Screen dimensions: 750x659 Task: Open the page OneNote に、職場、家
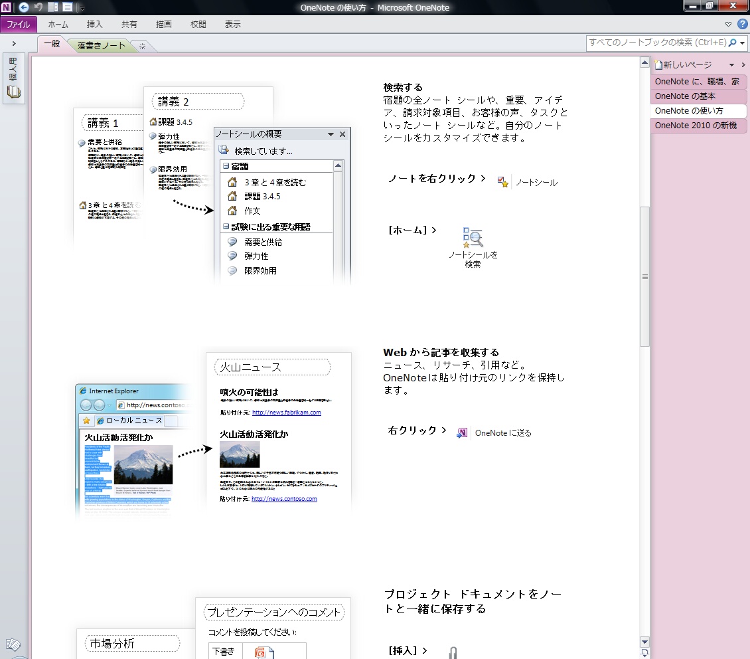pos(698,81)
